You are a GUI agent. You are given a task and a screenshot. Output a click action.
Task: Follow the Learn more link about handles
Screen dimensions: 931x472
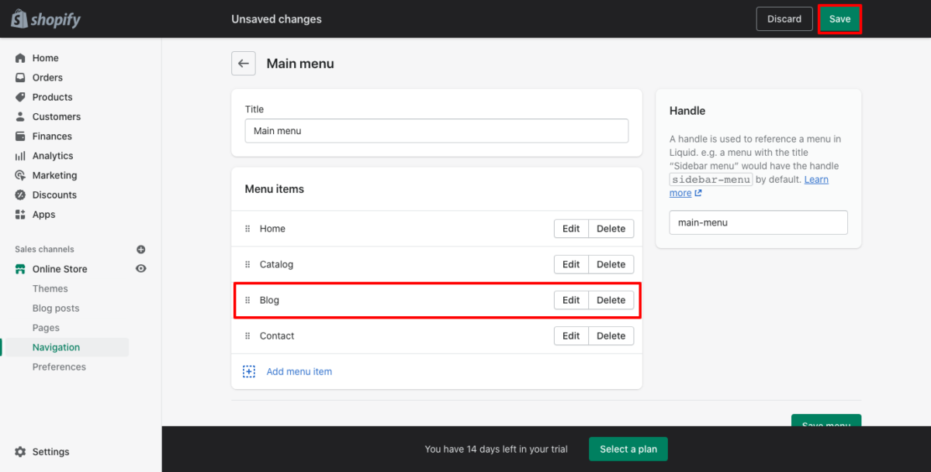(815, 180)
